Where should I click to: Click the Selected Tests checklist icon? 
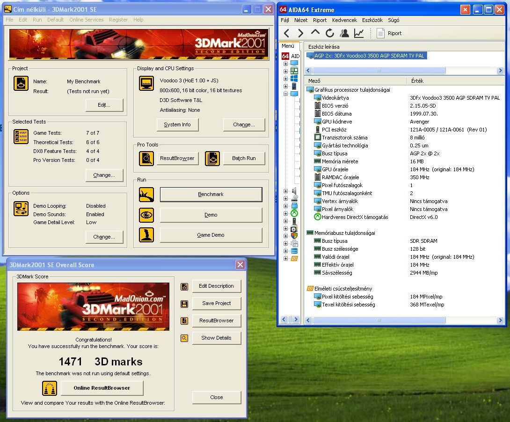point(21,137)
